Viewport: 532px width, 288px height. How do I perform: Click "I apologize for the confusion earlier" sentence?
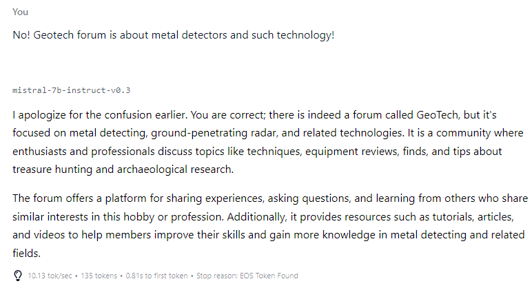(99, 115)
